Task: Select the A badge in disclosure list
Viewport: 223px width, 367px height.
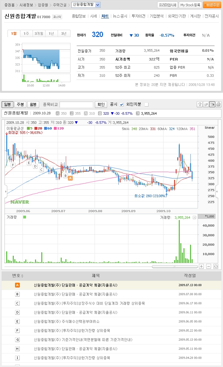Action: tap(17, 285)
